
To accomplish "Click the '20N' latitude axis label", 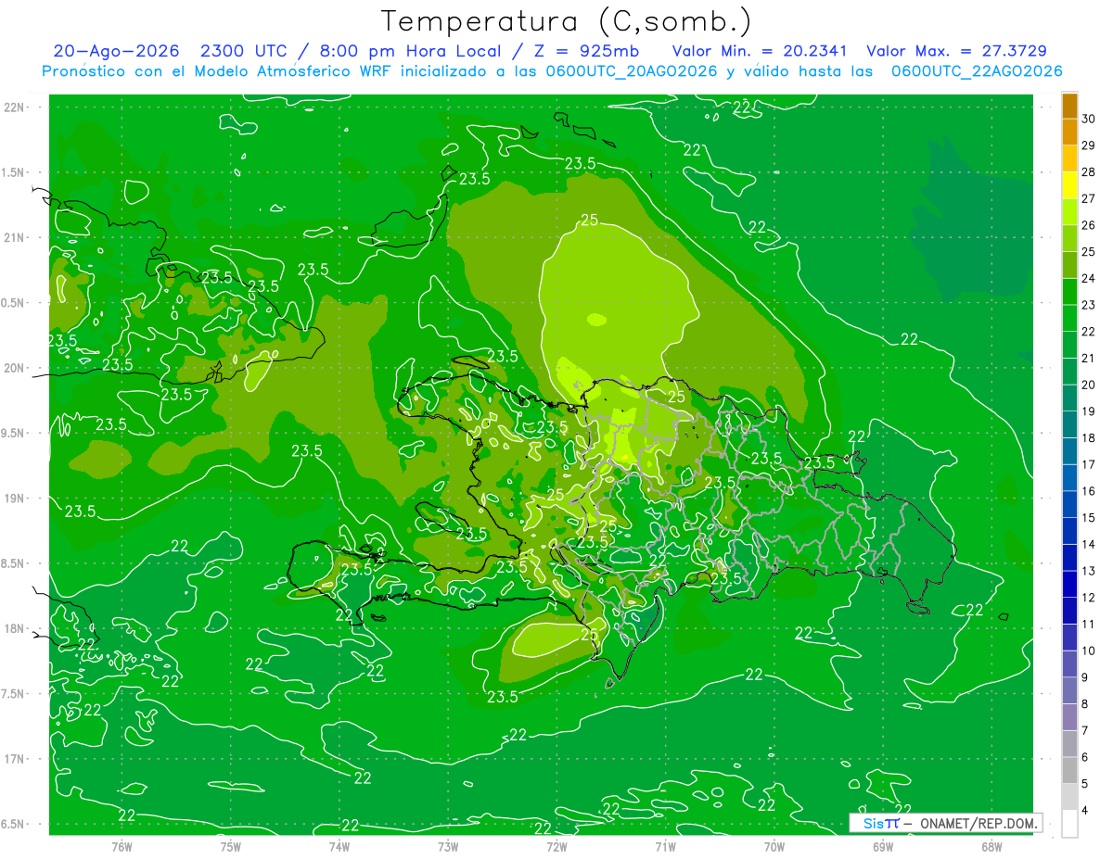I will (14, 368).
